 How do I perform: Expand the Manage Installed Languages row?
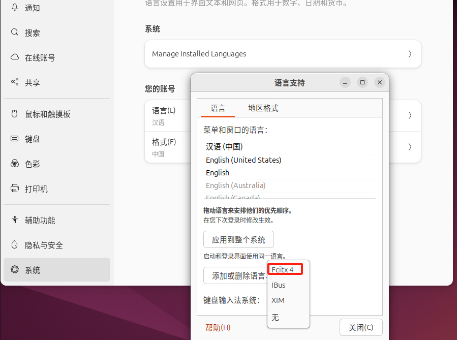pyautogui.click(x=283, y=54)
